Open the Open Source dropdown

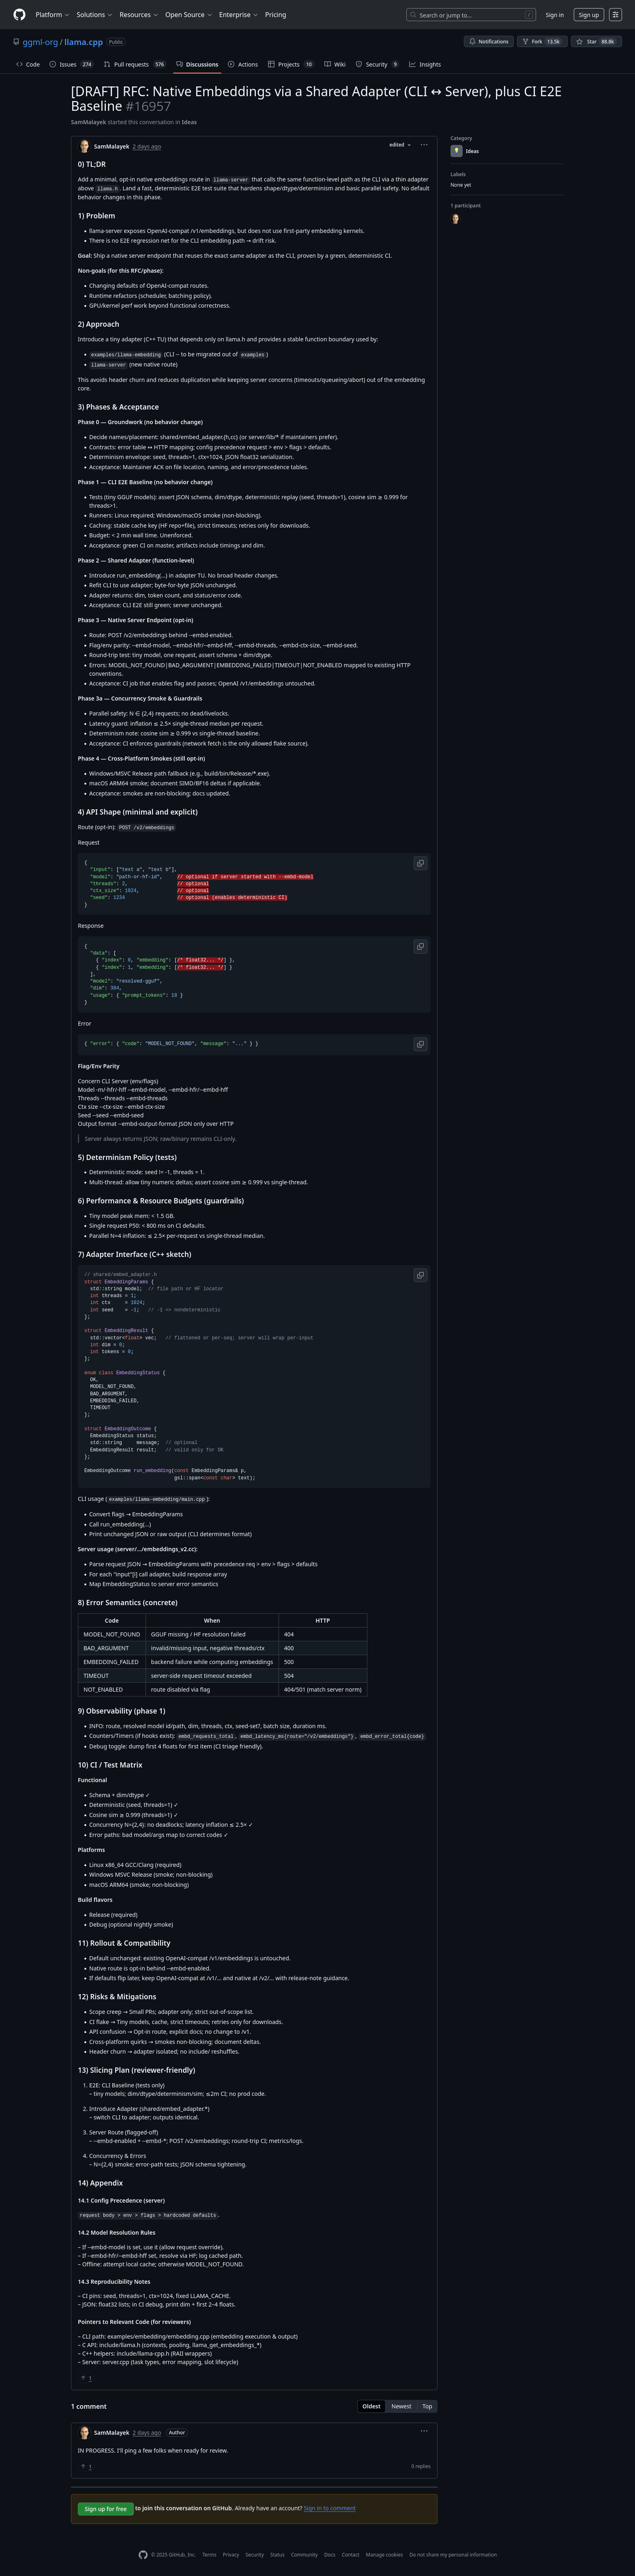[188, 15]
